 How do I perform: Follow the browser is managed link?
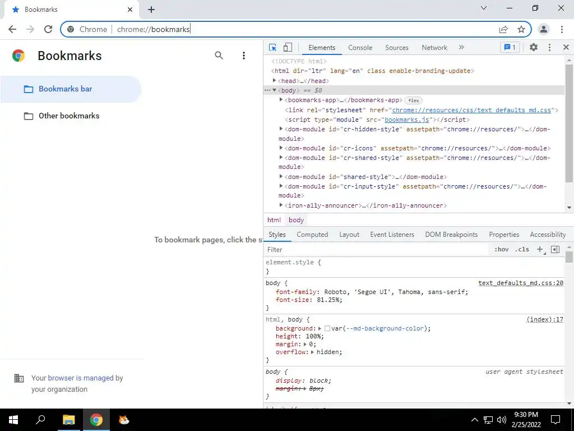tap(81, 378)
